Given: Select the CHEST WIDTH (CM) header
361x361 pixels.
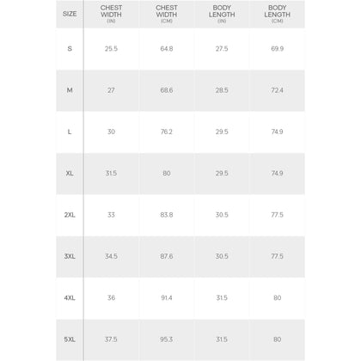Looking at the screenshot, I should pyautogui.click(x=167, y=14).
